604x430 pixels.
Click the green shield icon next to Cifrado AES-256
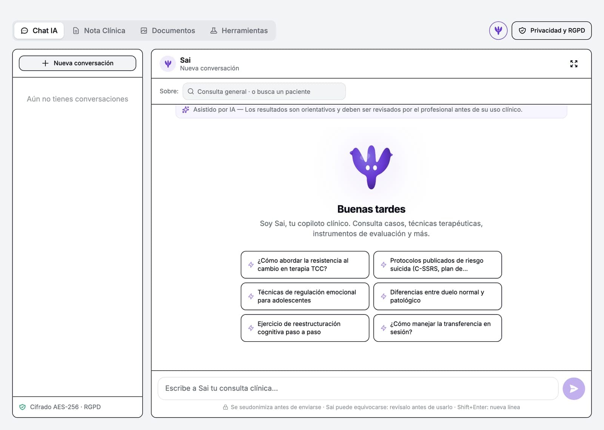click(23, 407)
